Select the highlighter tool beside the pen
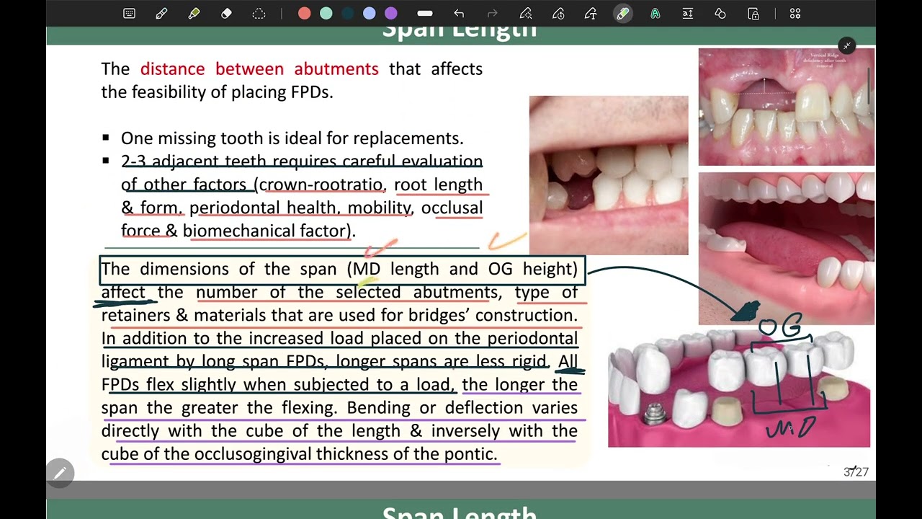 pyautogui.click(x=194, y=13)
